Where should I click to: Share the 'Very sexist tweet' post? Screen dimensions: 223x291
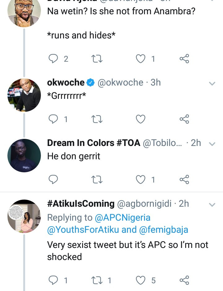(184, 280)
